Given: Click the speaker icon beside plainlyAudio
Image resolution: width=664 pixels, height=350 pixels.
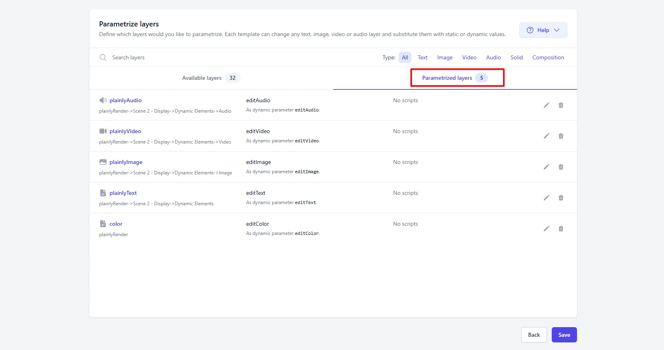Looking at the screenshot, I should 103,100.
